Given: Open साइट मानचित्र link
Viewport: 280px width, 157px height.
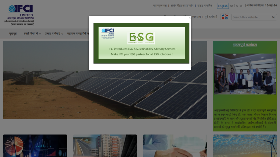Looking at the screenshot, I should click(205, 6).
